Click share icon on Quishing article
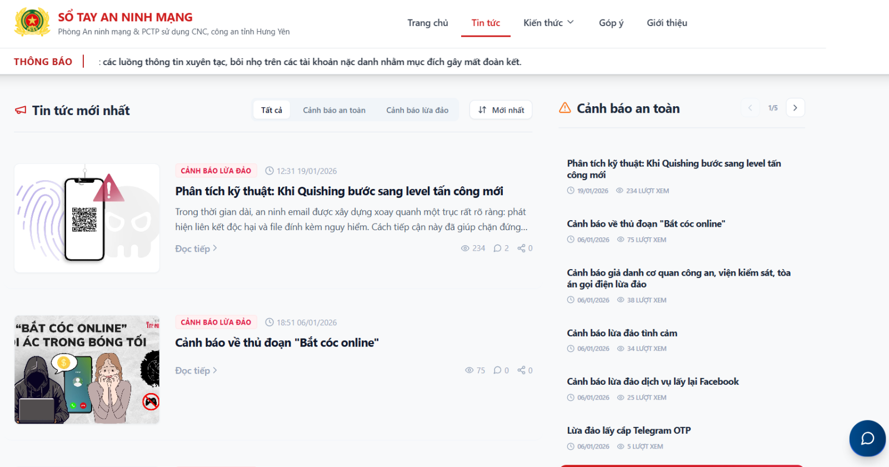Screen dimensions: 889x467 coord(521,249)
